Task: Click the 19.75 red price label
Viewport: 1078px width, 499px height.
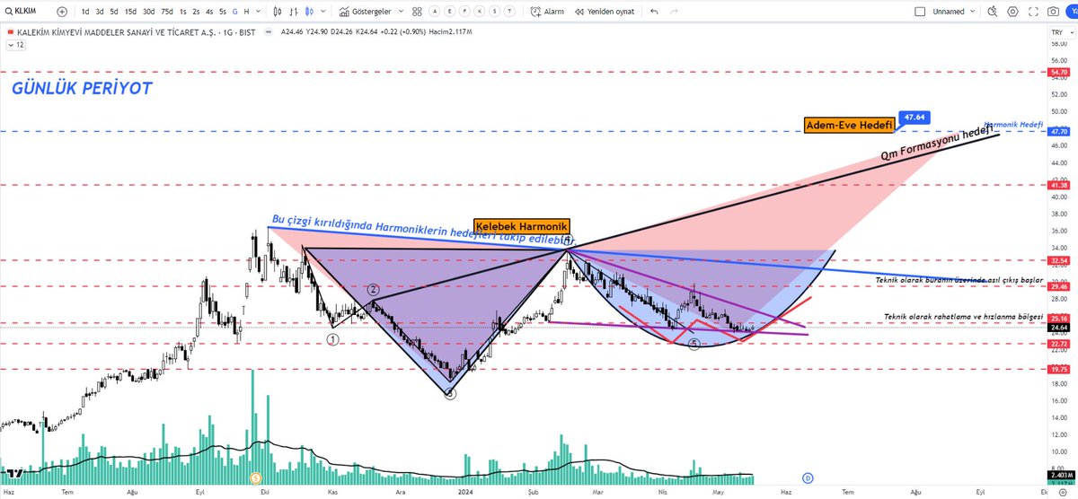Action: (x=1058, y=369)
